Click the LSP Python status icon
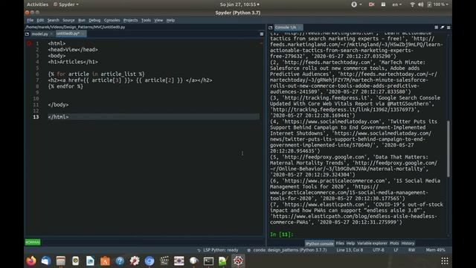 pos(199,250)
